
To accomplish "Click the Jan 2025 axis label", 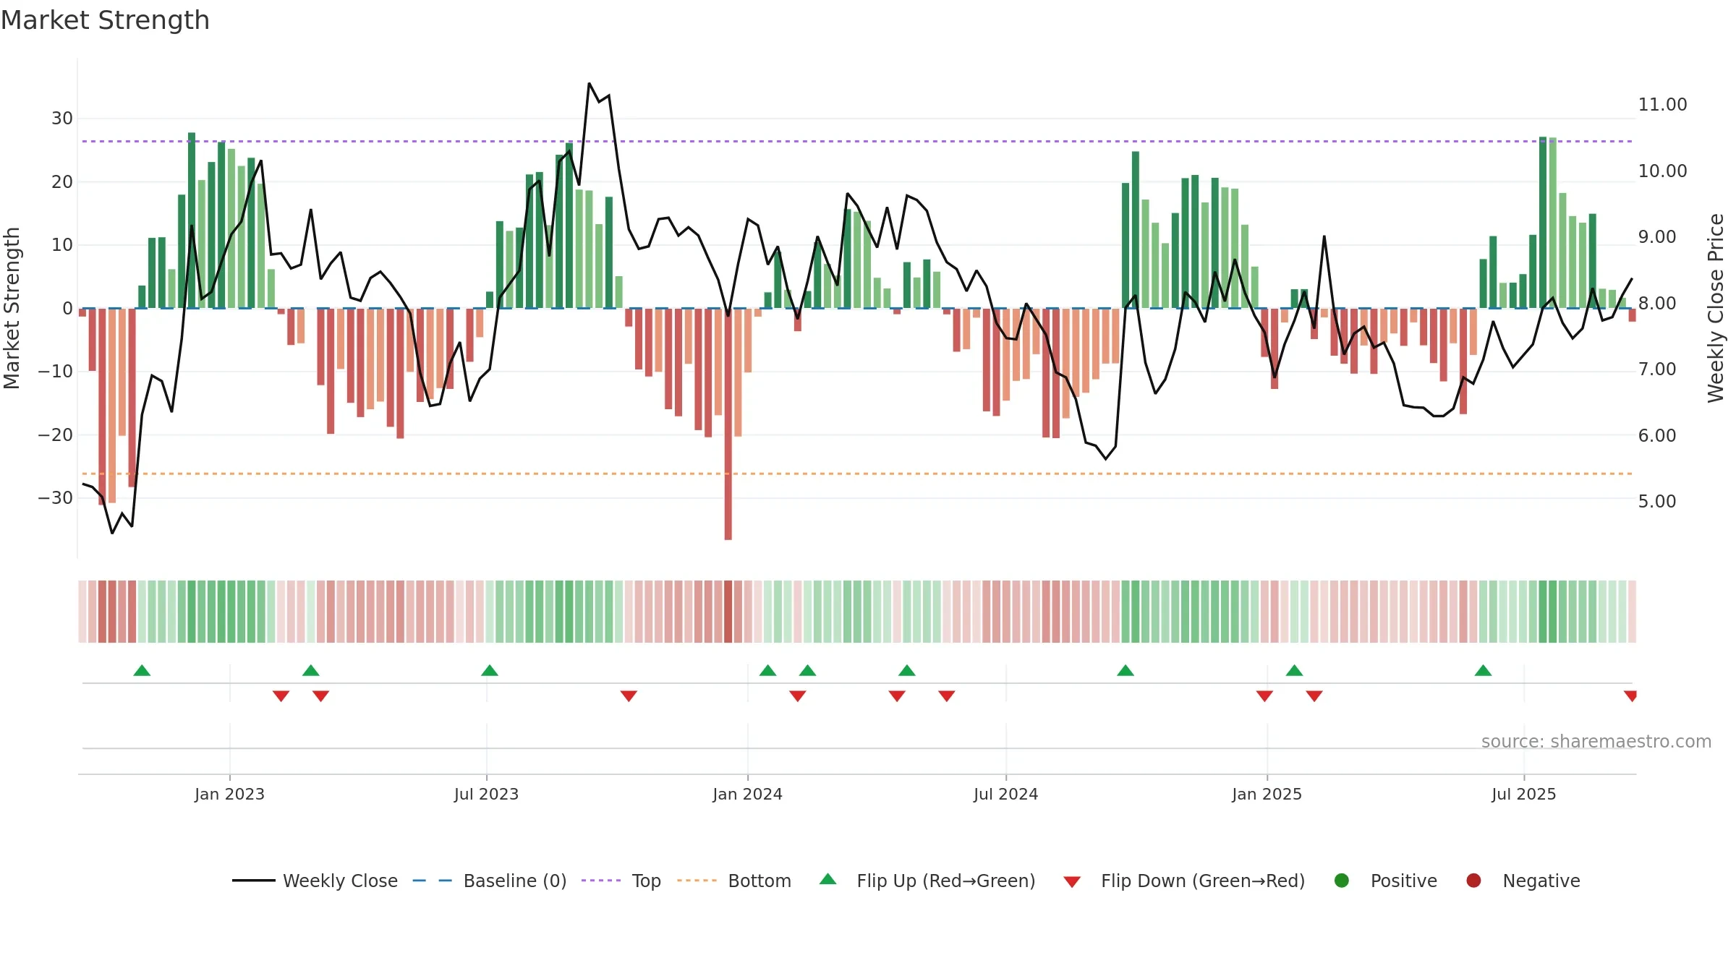I will (1267, 794).
